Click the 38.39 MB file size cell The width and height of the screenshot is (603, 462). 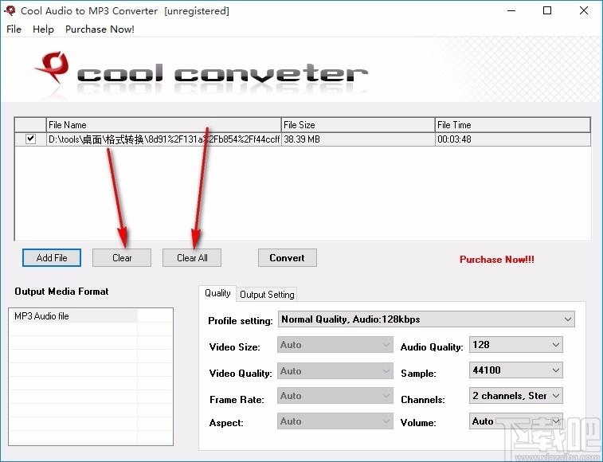358,139
